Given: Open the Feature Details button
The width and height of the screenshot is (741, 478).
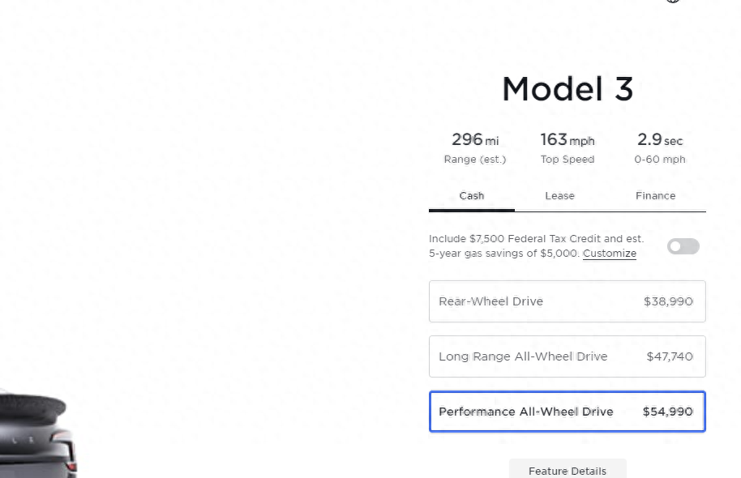Looking at the screenshot, I should (568, 468).
